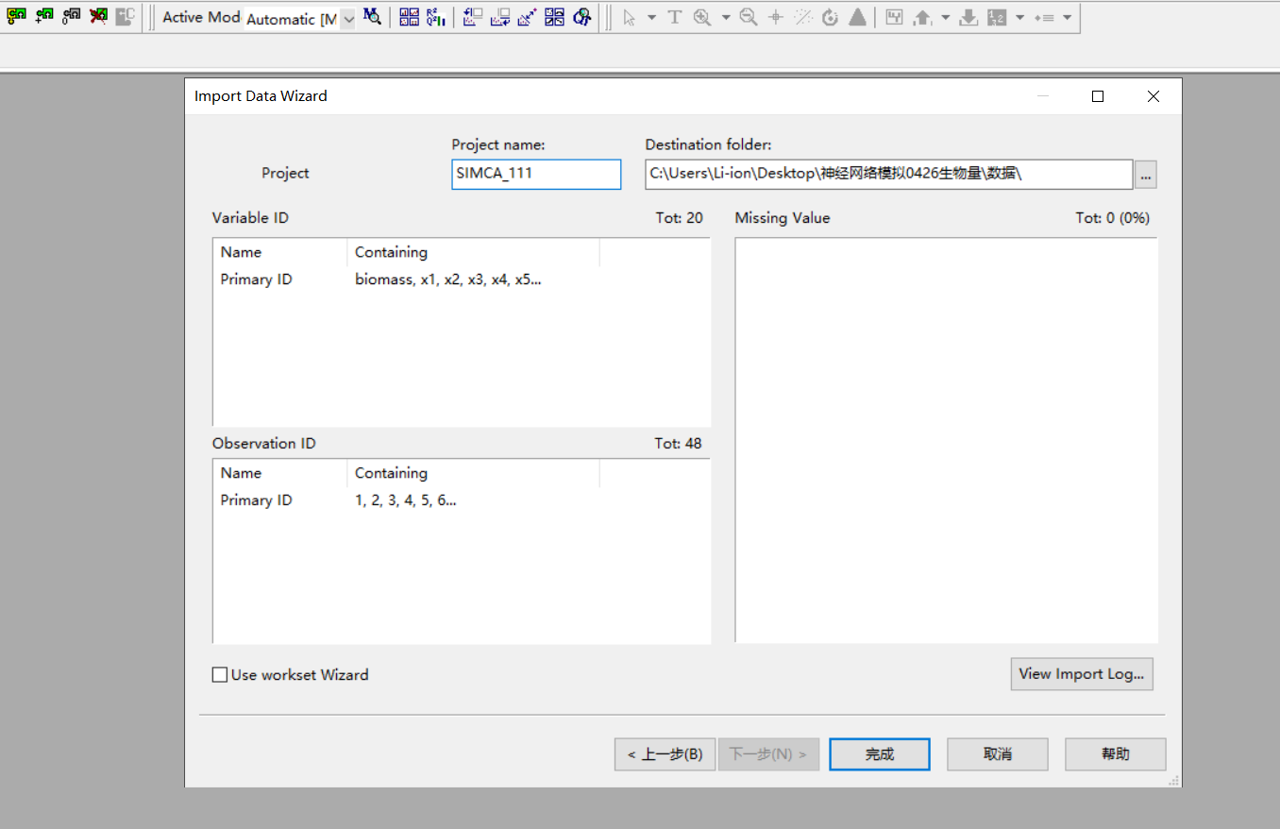Click the scores plot icon with left arrow
Image resolution: width=1280 pixels, height=829 pixels.
[x=473, y=17]
